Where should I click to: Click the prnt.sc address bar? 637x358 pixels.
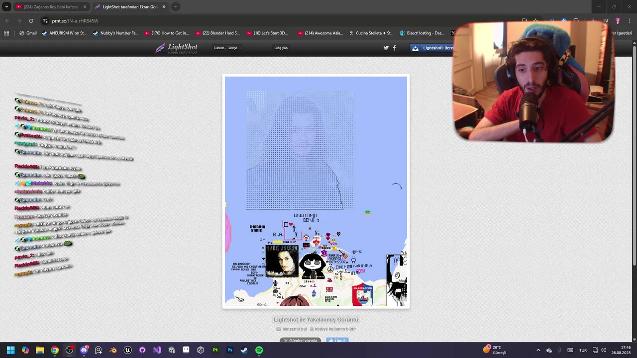(279, 21)
